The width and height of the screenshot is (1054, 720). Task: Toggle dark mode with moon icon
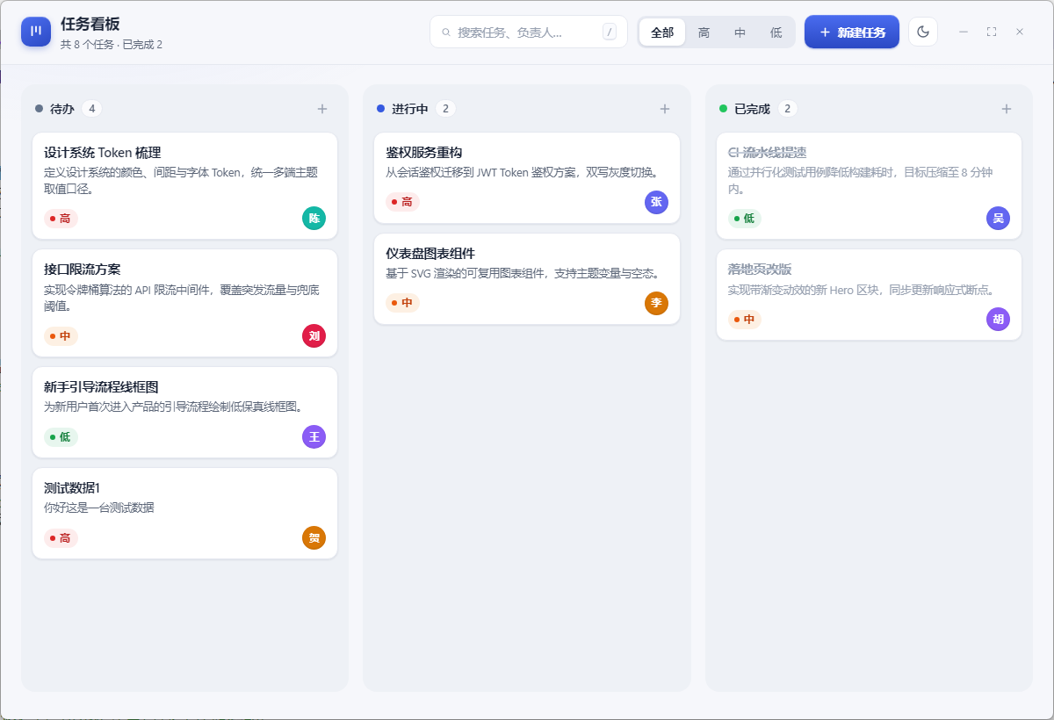tap(923, 32)
